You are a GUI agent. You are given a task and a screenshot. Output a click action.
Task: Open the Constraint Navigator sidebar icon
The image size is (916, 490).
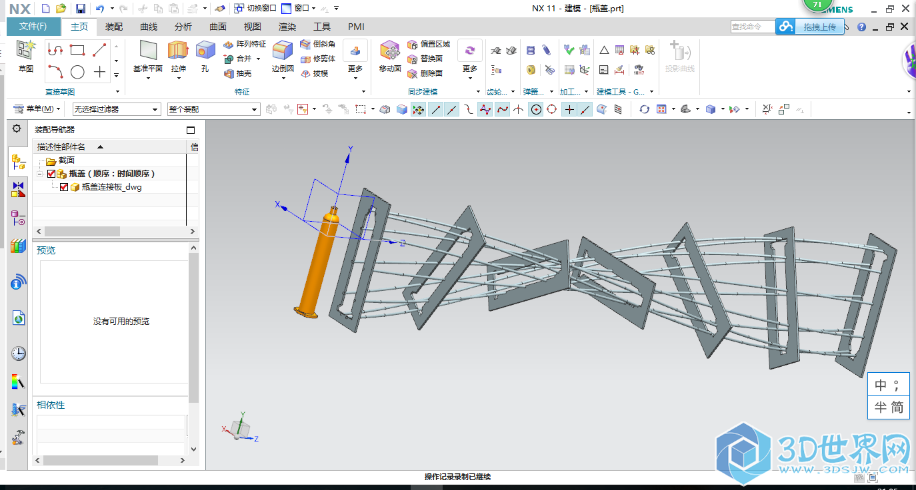pyautogui.click(x=18, y=189)
